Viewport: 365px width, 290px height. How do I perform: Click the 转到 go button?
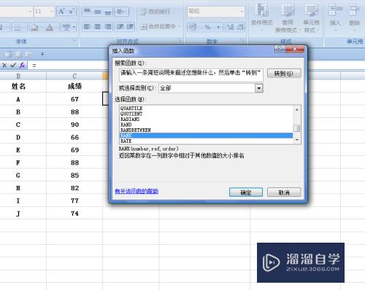(x=284, y=74)
